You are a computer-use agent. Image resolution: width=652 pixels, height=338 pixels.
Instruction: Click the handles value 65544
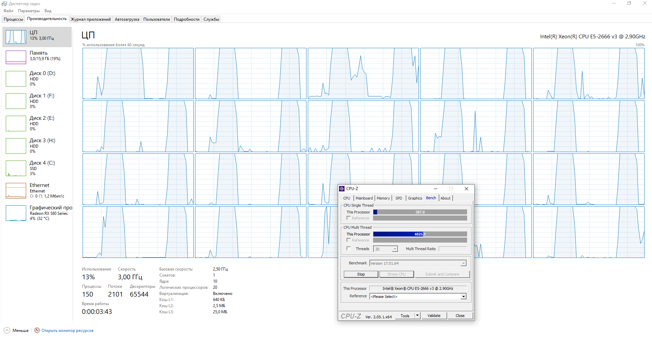pyautogui.click(x=139, y=294)
